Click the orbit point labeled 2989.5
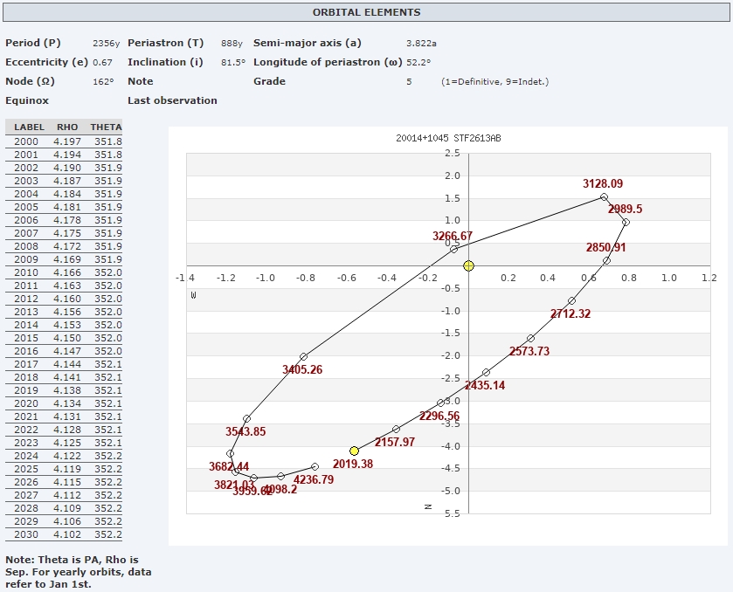Viewport: 733px width, 592px height. (626, 222)
